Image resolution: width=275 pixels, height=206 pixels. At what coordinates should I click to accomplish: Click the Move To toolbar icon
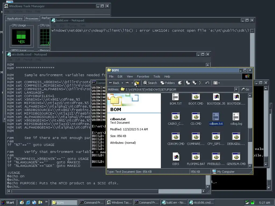tap(188, 83)
